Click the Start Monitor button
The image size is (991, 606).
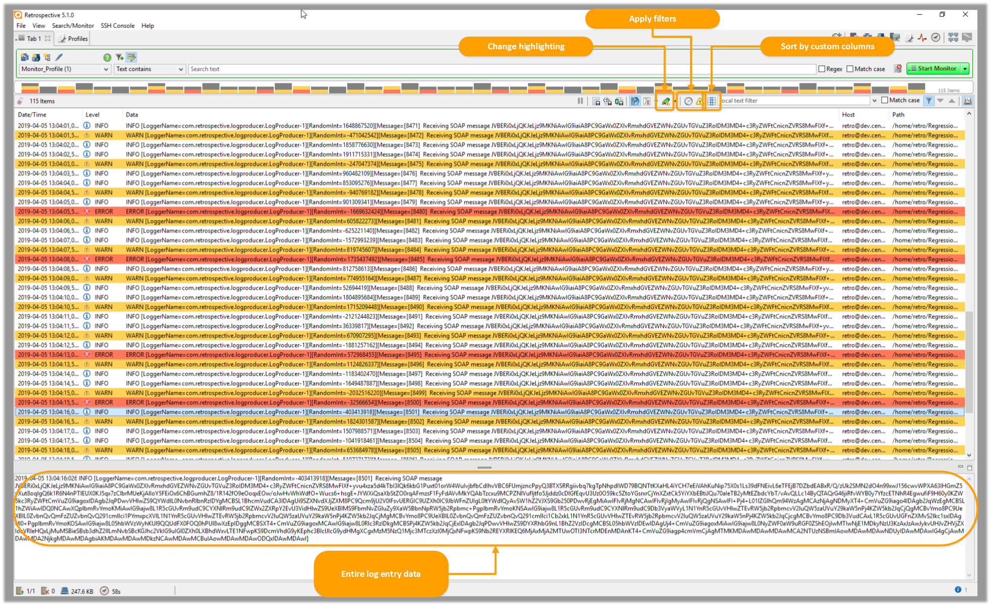click(934, 69)
